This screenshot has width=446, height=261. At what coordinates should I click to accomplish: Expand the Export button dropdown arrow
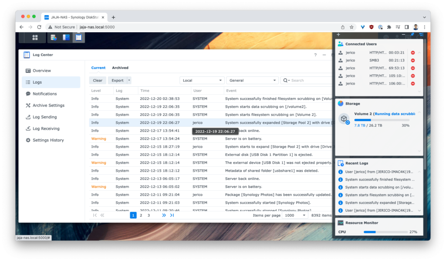tap(129, 80)
